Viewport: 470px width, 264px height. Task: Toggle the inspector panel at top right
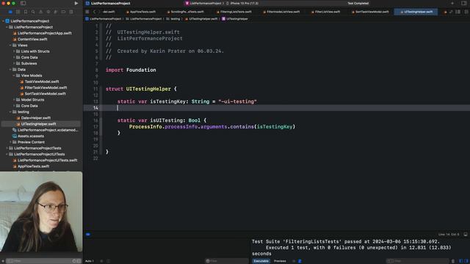[x=463, y=3]
